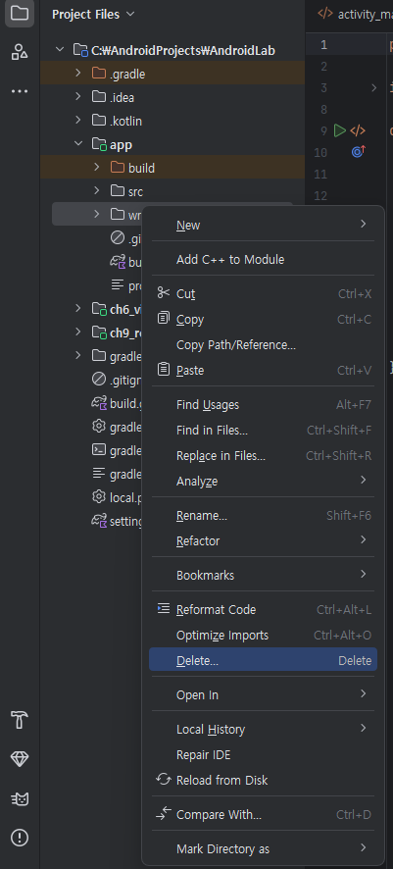Collapse the app module folder
The height and width of the screenshot is (869, 393).
click(77, 144)
